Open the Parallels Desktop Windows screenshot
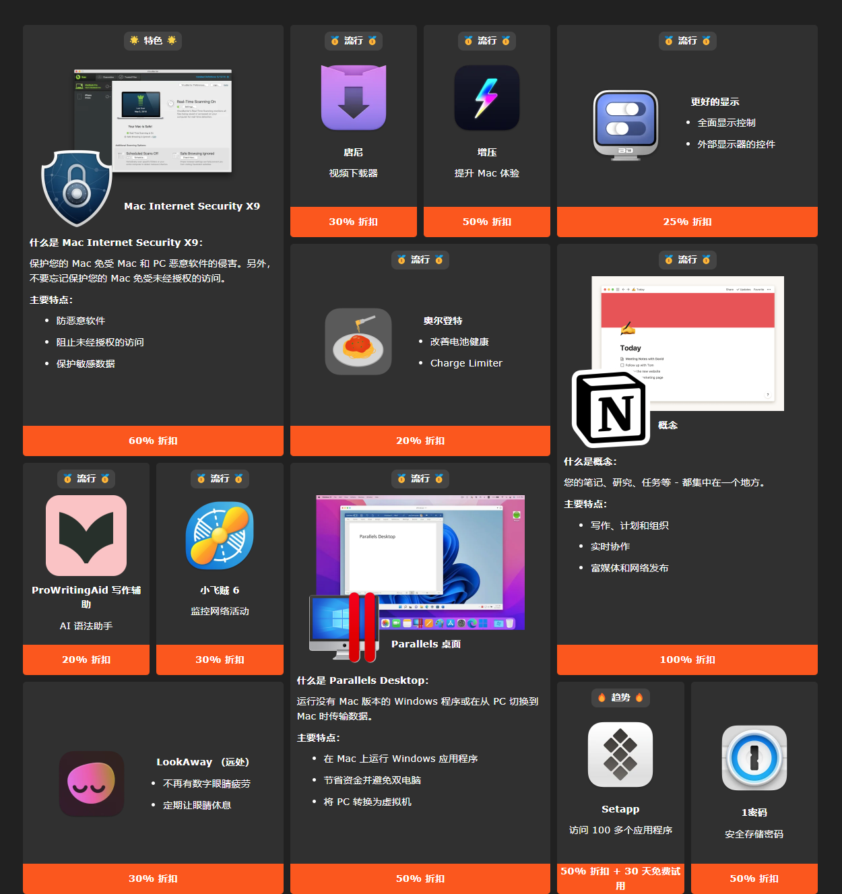Screen dimensions: 842x894 [x=420, y=563]
